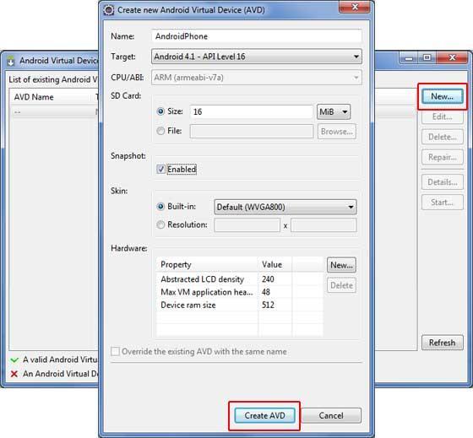Click the AVD Manager window title icon
This screenshot has height=438, width=473.
click(11, 61)
